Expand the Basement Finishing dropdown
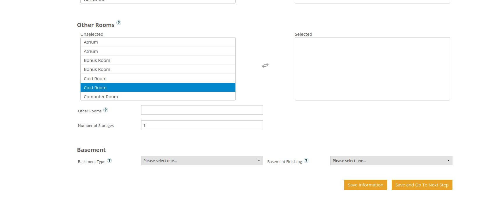 (391, 161)
